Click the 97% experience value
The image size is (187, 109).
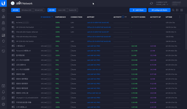click(57, 98)
